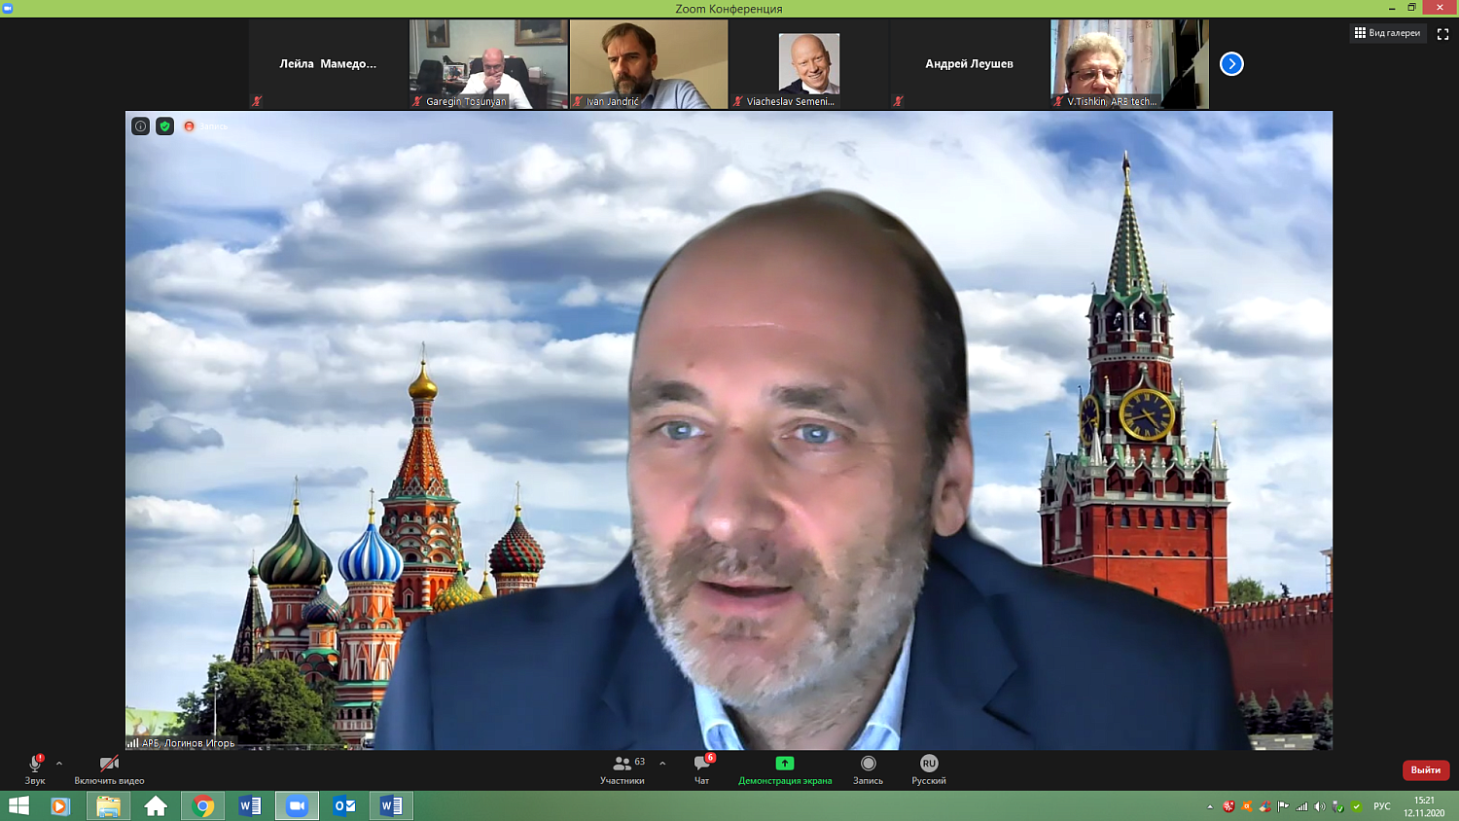
Task: Open the Участники participants panel
Action: tap(623, 770)
